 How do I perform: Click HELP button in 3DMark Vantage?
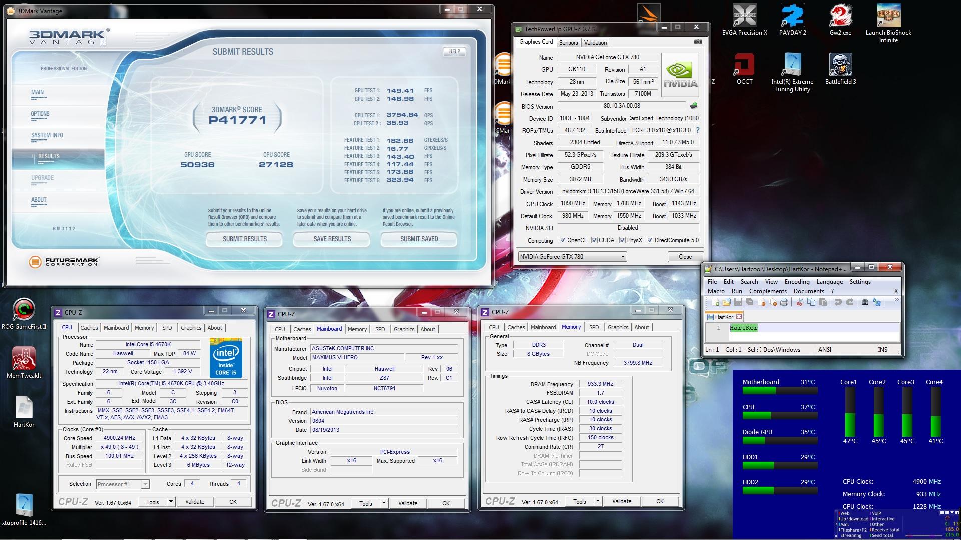pos(454,51)
